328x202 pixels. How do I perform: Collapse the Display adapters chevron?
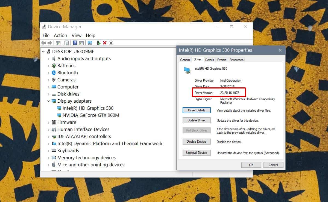tap(48, 101)
